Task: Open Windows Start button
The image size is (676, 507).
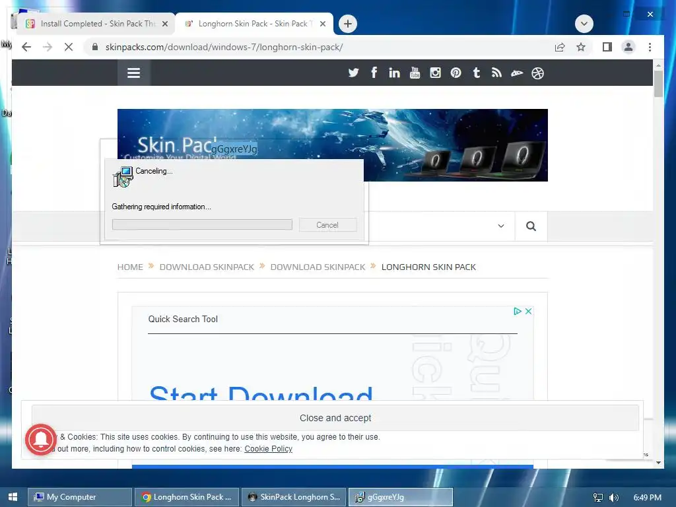Action: click(13, 497)
